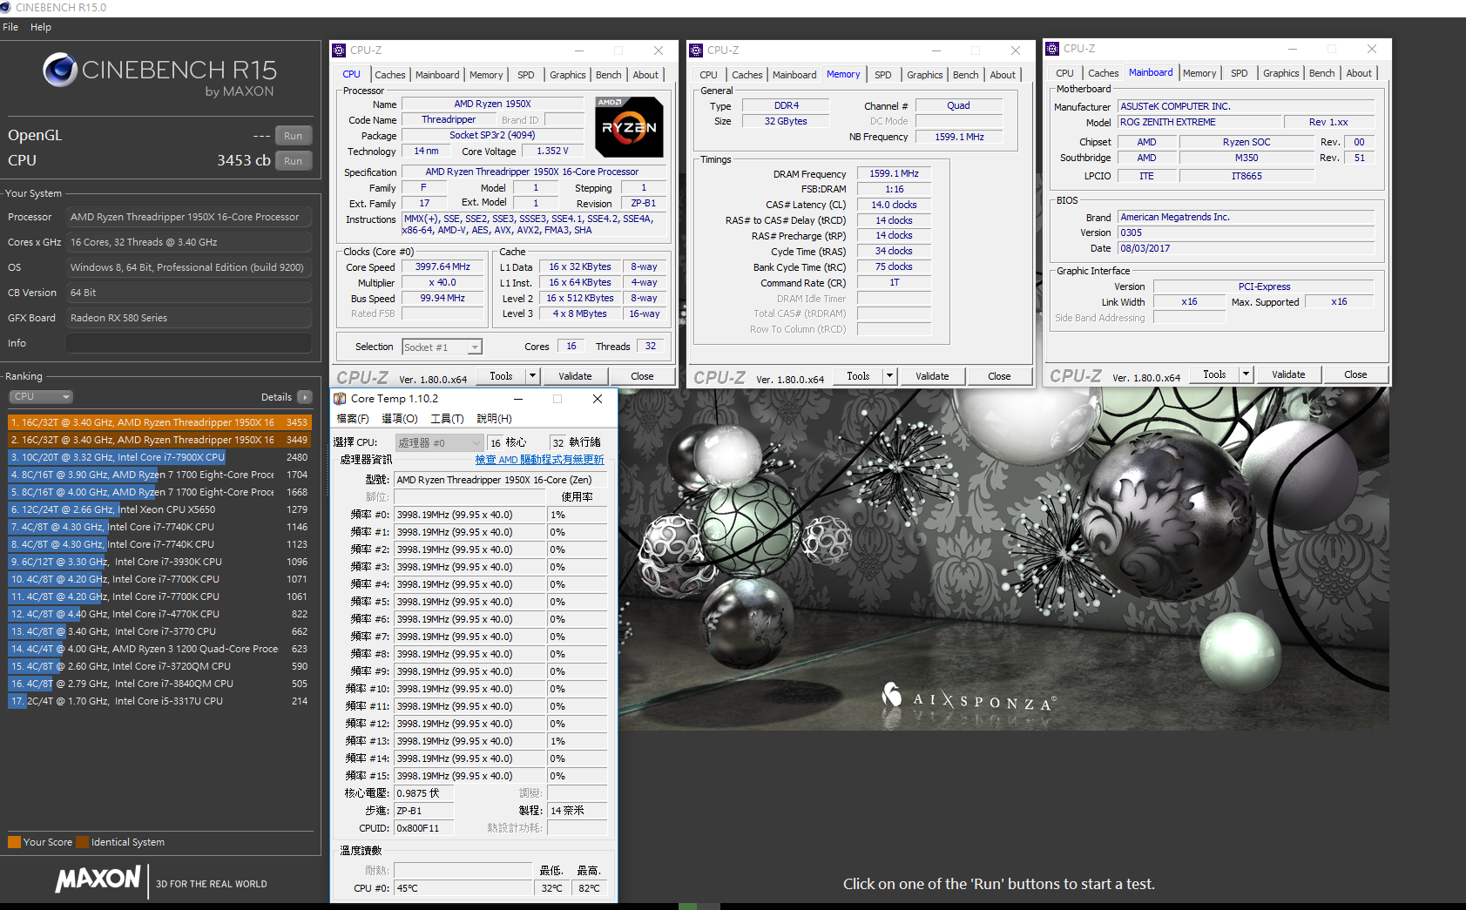
Task: Click the AMD driver update check link
Action: pyautogui.click(x=539, y=460)
